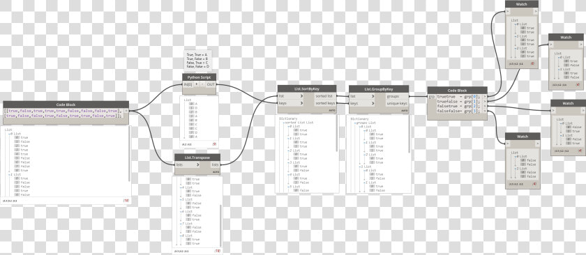Screen dimensions: 586x255
Task: Select the IN[0] port on Python Script
Action: pyautogui.click(x=188, y=84)
